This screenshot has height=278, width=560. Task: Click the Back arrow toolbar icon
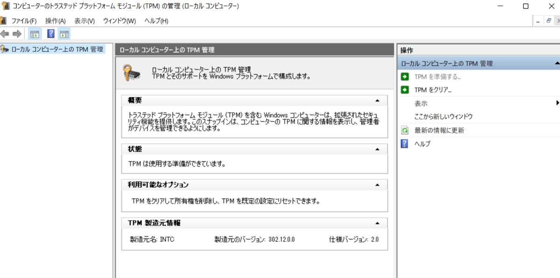pos(5,34)
